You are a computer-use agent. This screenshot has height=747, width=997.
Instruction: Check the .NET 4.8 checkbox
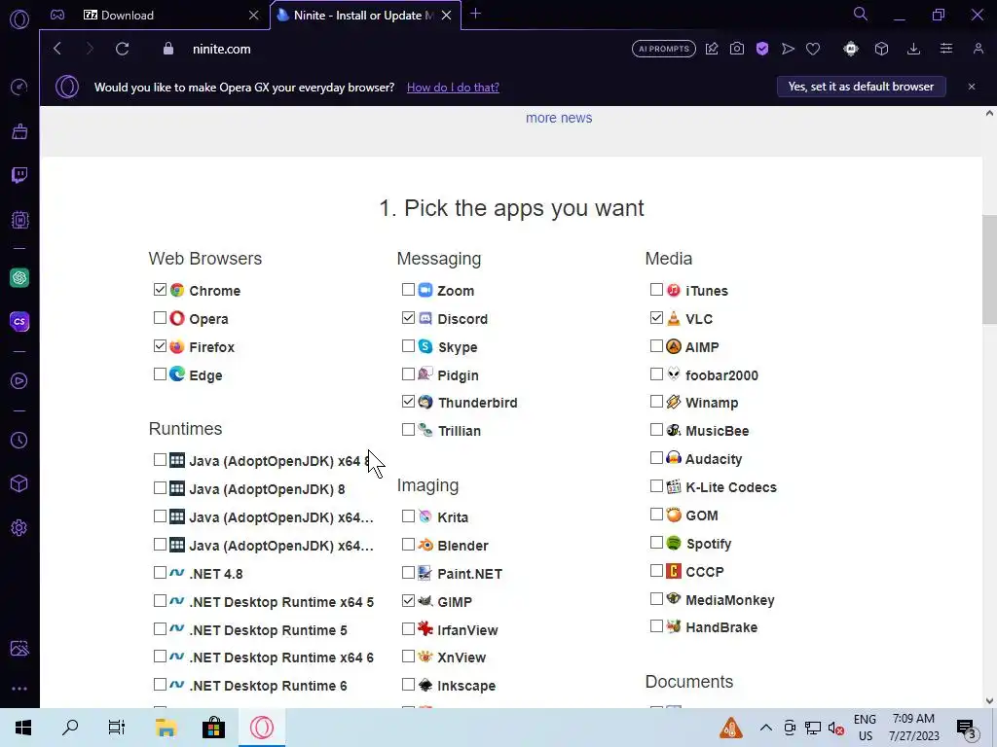[160, 572]
